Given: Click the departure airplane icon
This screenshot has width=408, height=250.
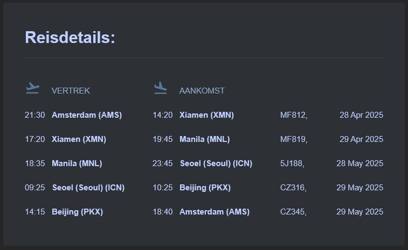Looking at the screenshot, I should click(x=33, y=88).
